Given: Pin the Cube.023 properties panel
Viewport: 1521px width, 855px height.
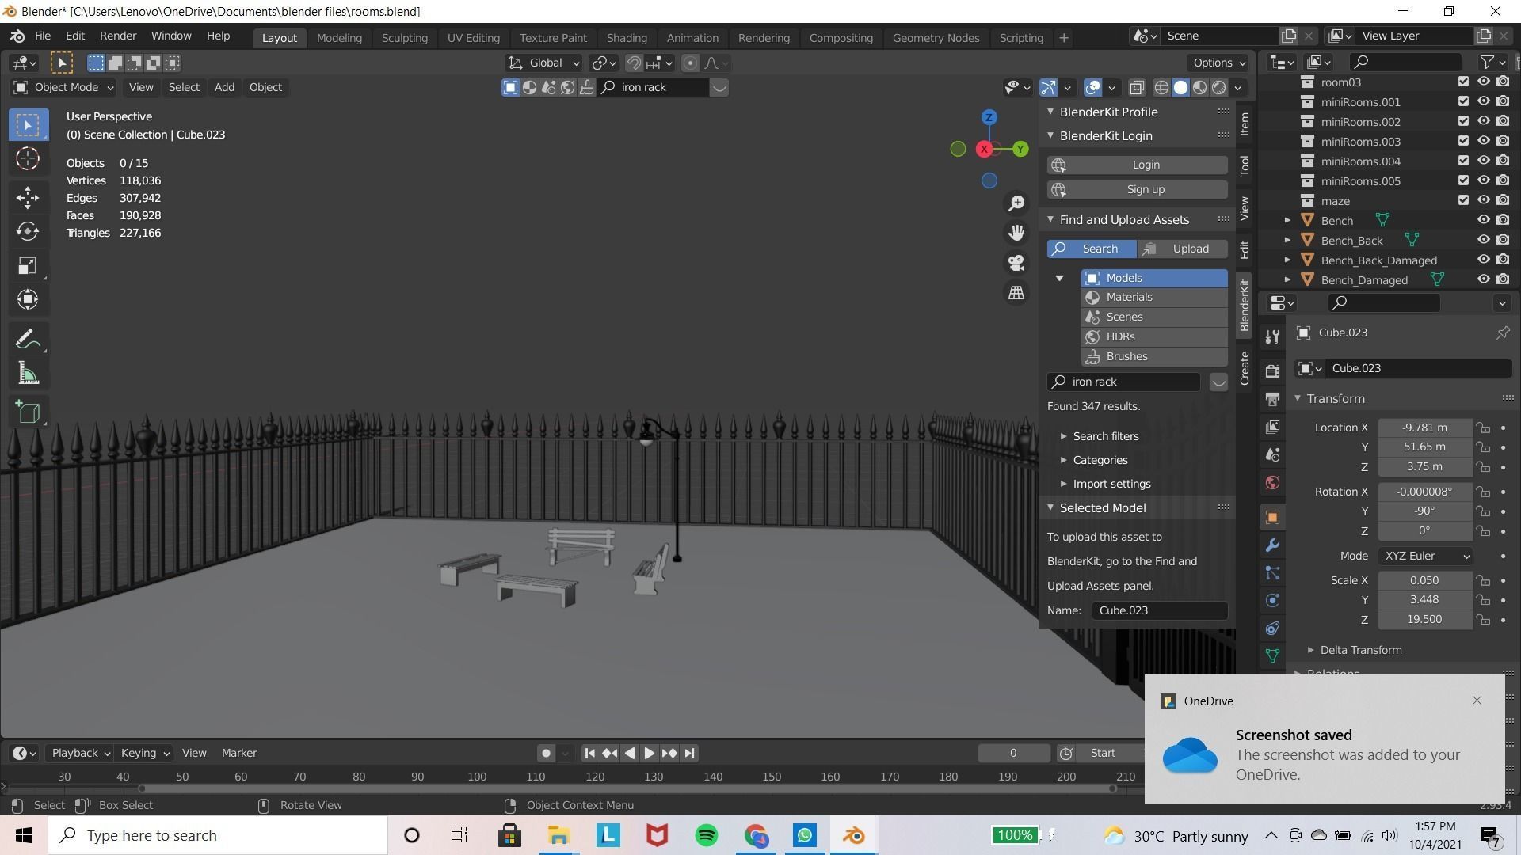Looking at the screenshot, I should (1502, 333).
